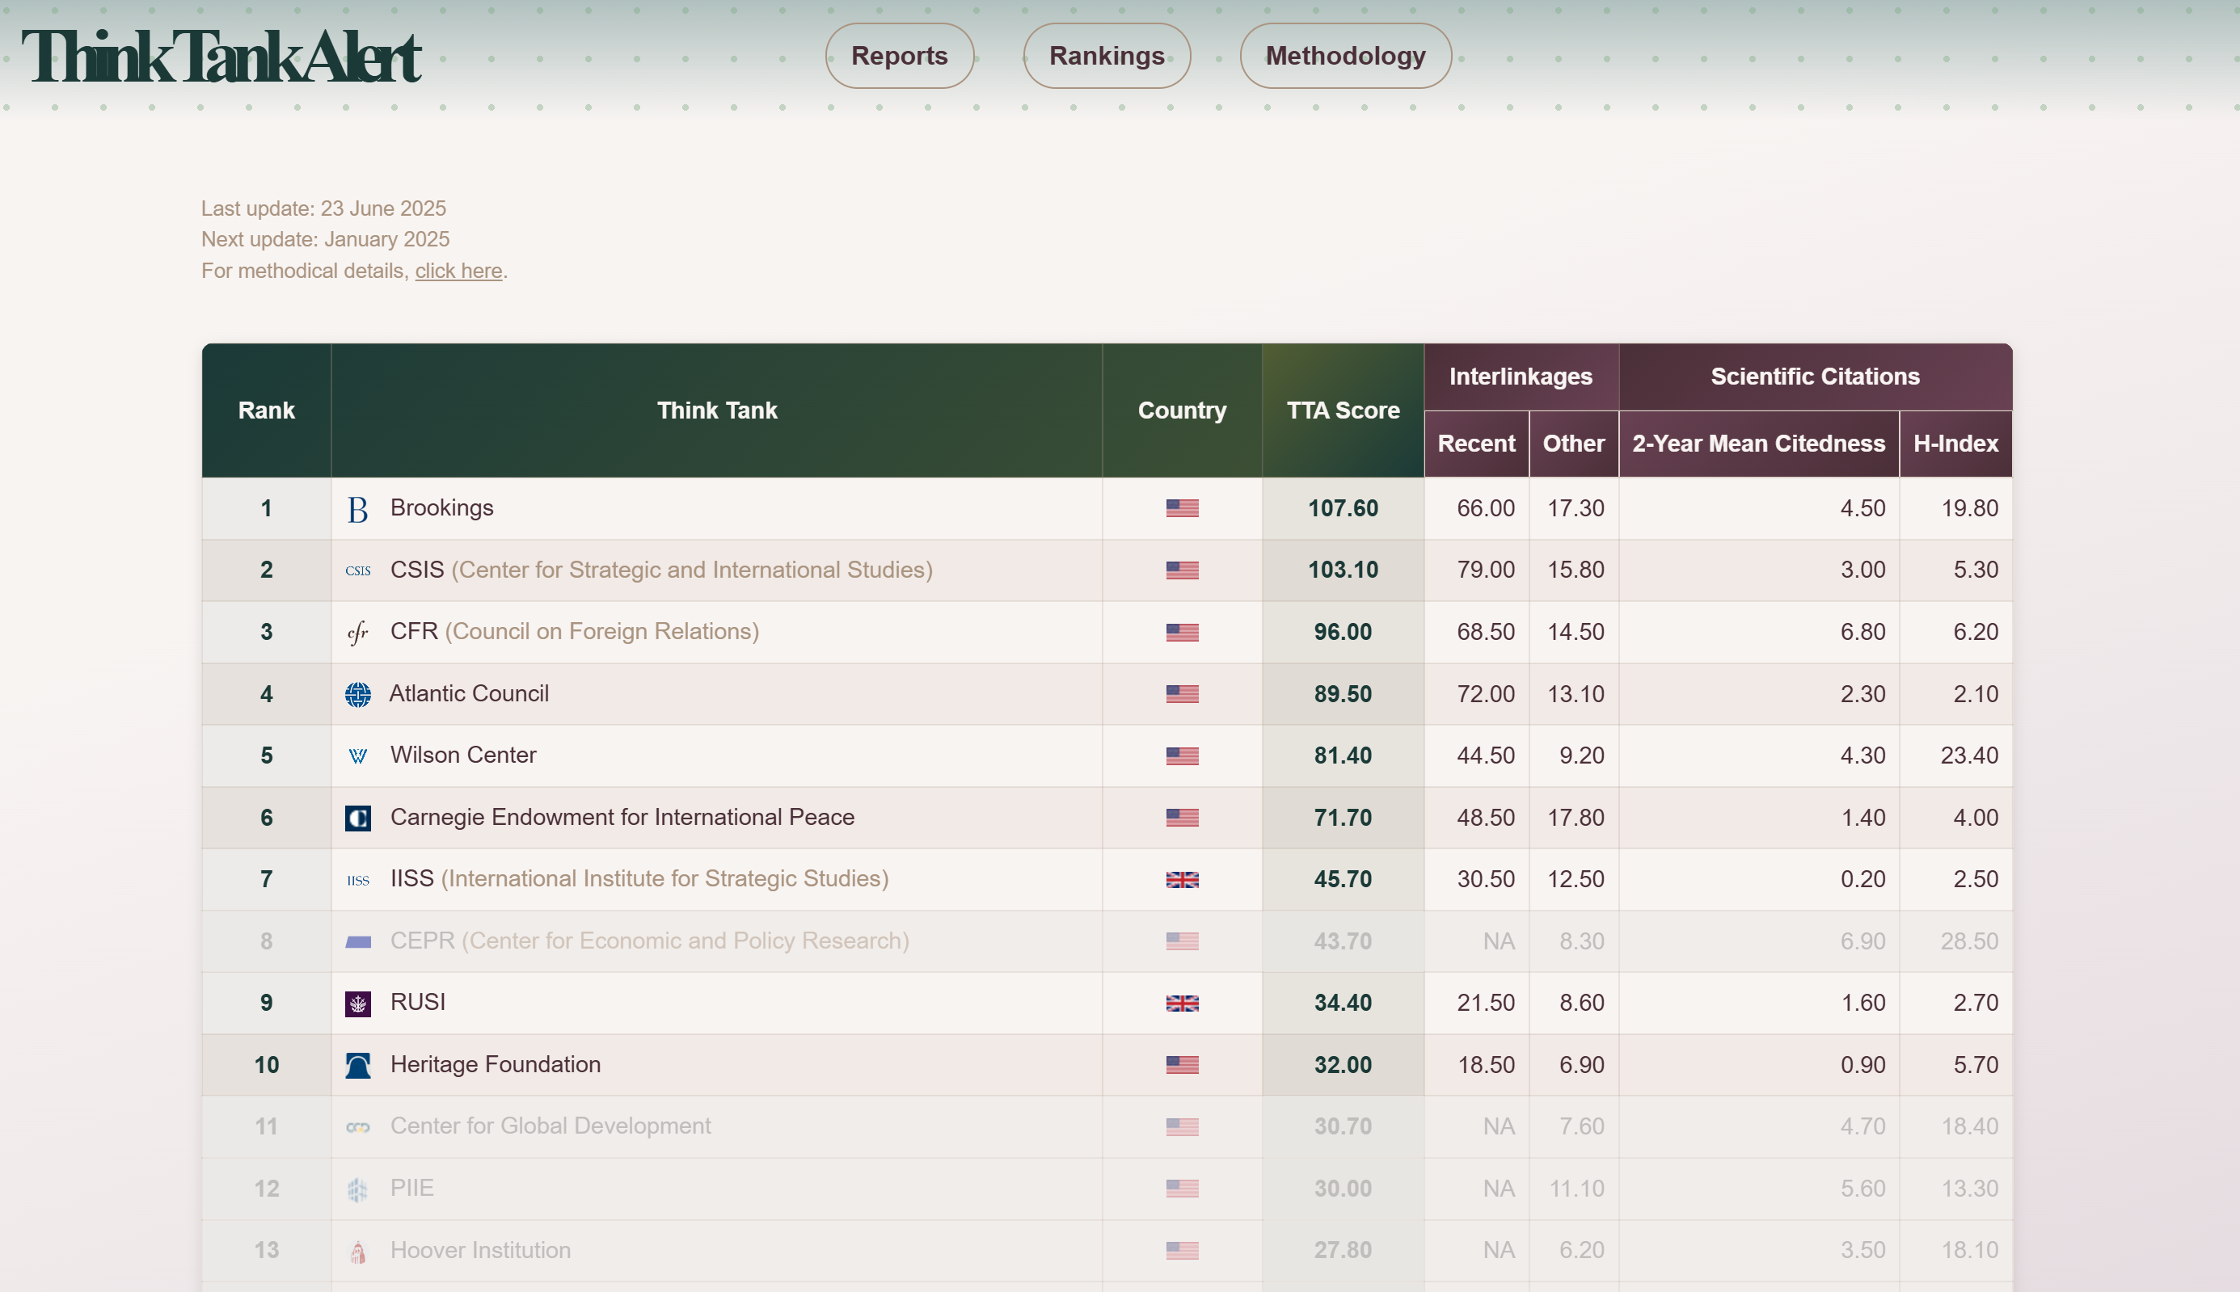Click CSIS TTA score 103.10
Image resolution: width=2240 pixels, height=1292 pixels.
pyautogui.click(x=1343, y=570)
